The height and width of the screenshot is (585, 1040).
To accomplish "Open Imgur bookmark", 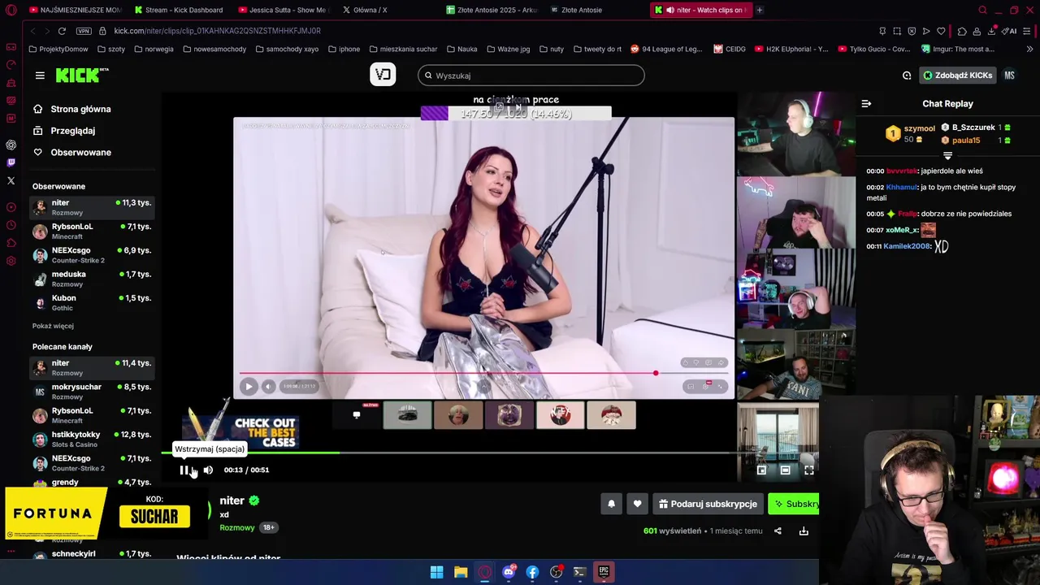I will click(958, 49).
